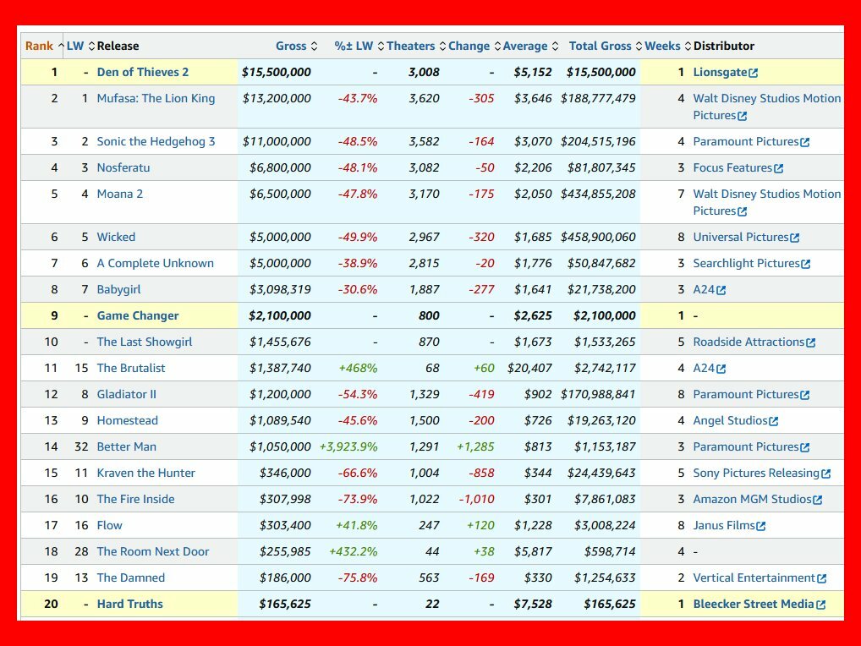
Task: Select the +3,923.9% change value for Better Man
Action: click(x=348, y=447)
